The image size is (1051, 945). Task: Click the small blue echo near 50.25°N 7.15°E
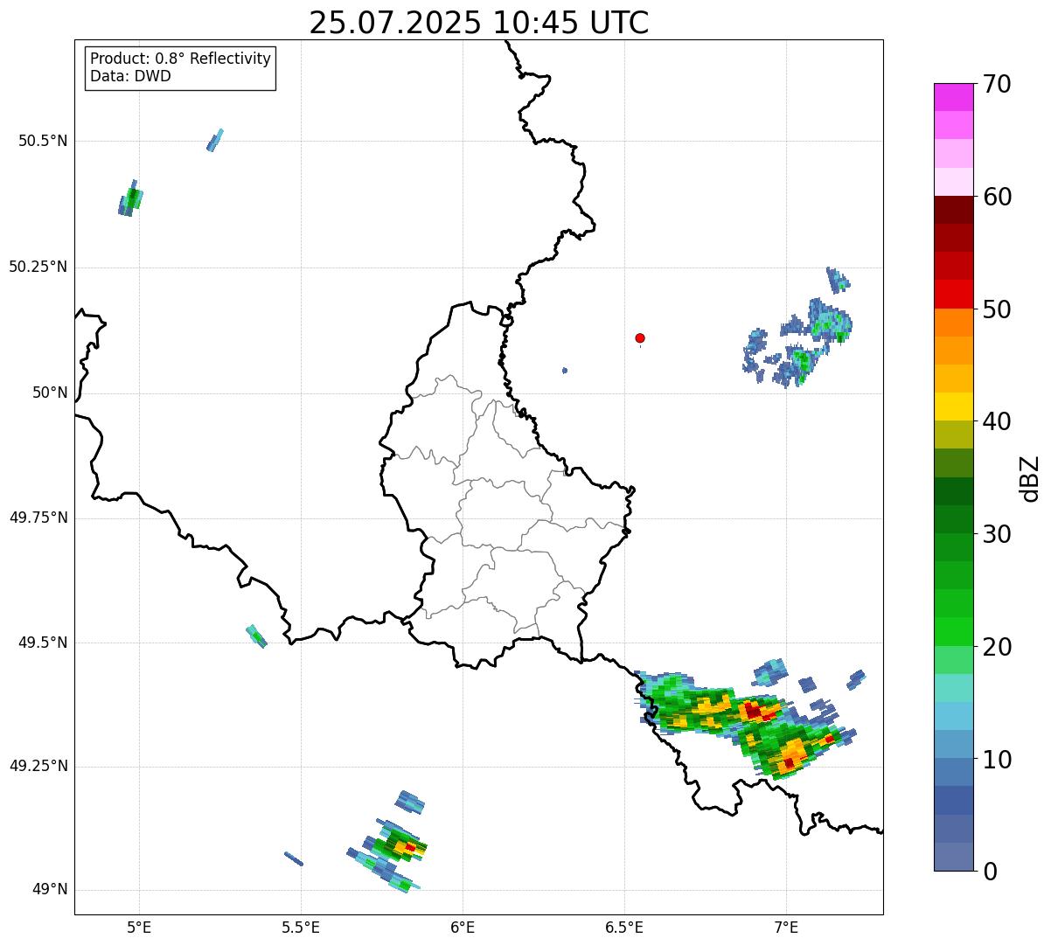(x=838, y=280)
